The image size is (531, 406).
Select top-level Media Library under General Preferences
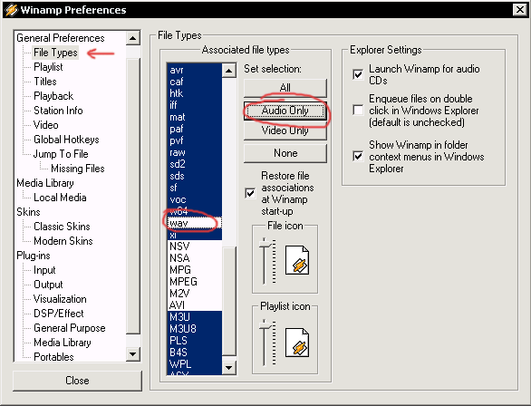[x=45, y=183]
